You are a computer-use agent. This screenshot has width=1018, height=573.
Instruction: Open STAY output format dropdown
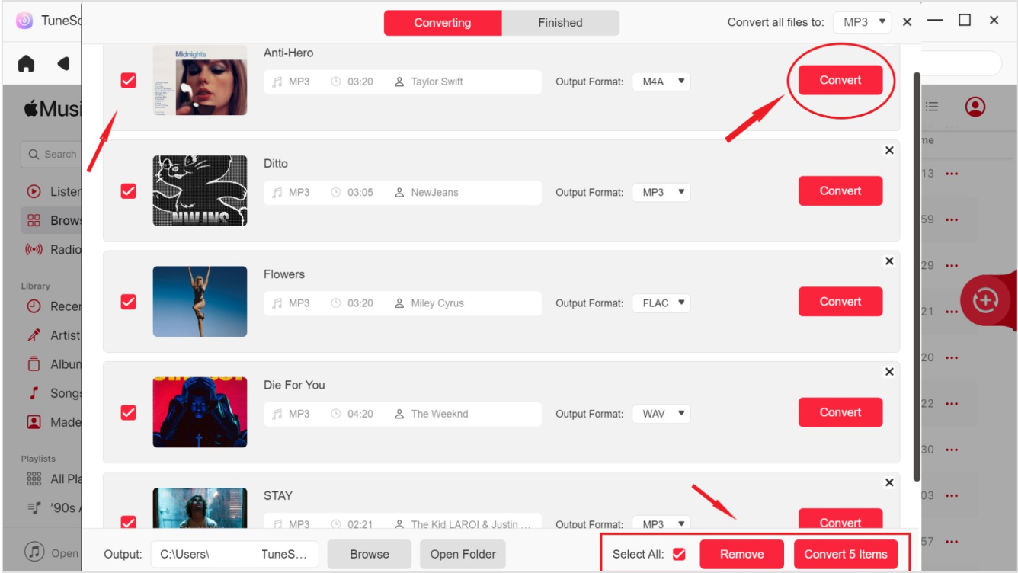[x=661, y=523]
